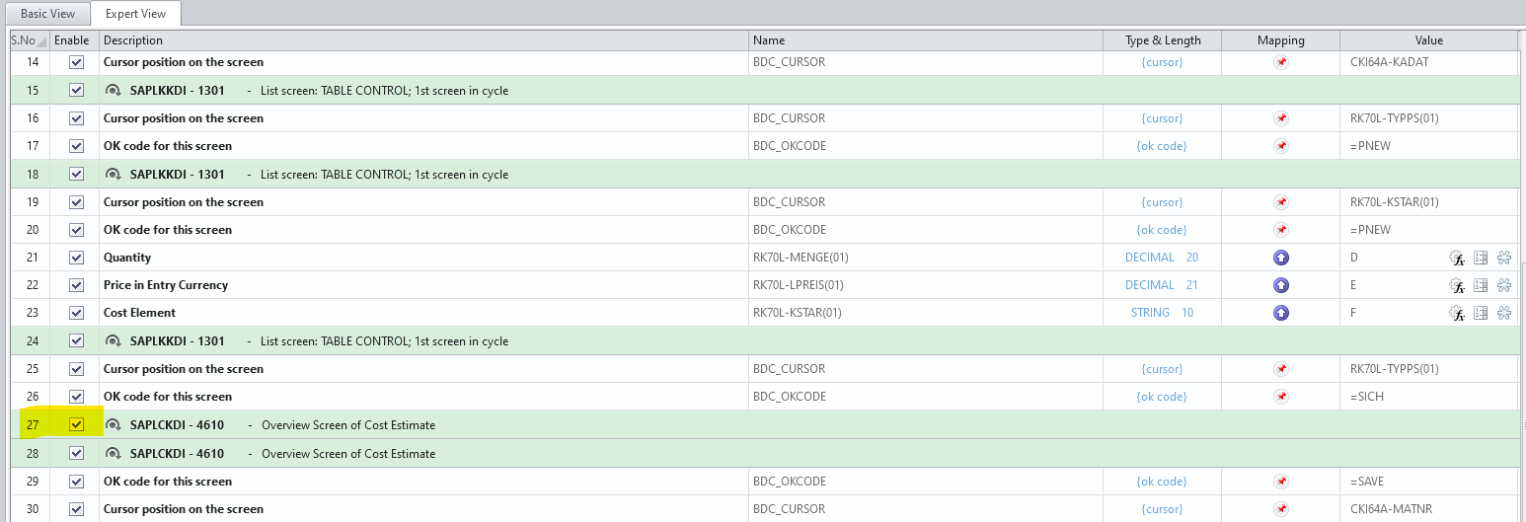Click the formula icon in the Quantity row
1526x522 pixels.
pyautogui.click(x=1456, y=258)
